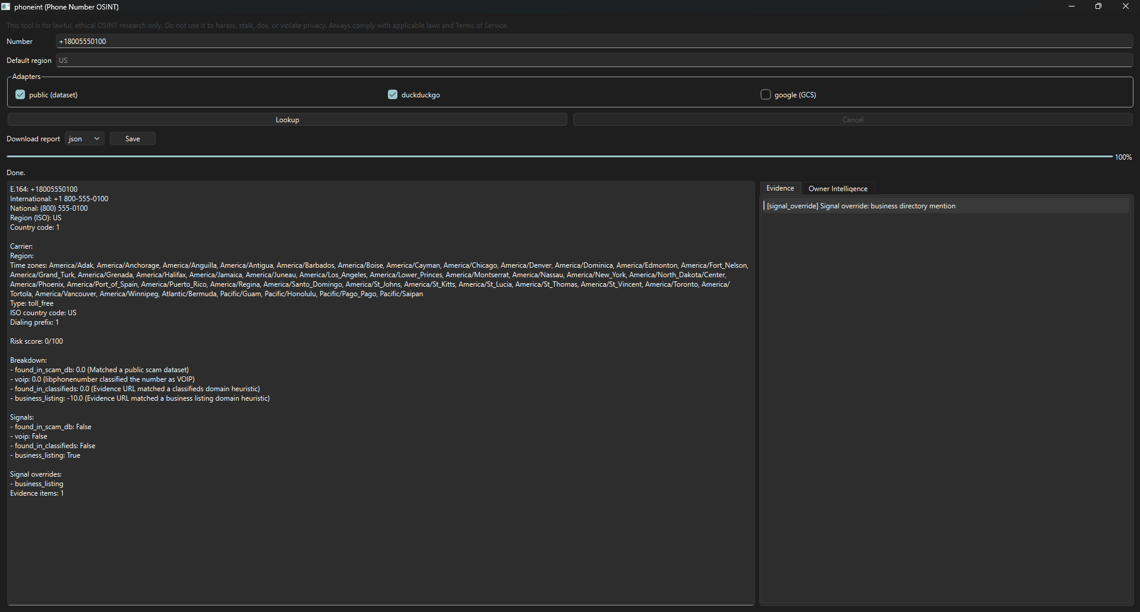Click the 'Download report' label
Viewport: 1140px width, 612px height.
(x=33, y=139)
